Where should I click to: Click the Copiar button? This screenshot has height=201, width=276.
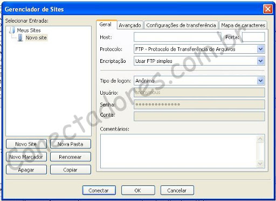(71, 170)
